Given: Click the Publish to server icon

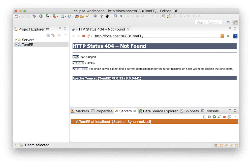Looking at the screenshot, I should click(229, 117).
